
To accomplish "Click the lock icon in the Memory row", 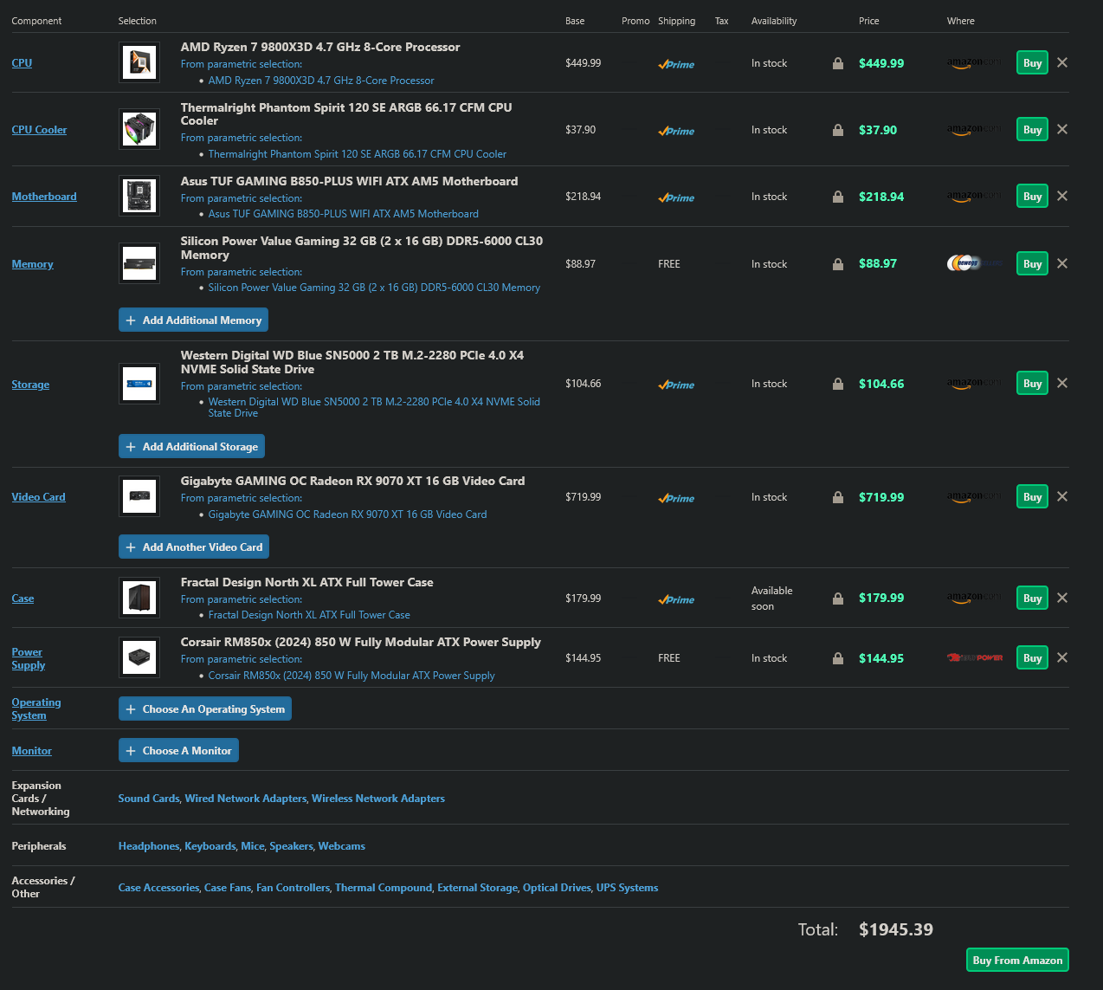I will 837,264.
